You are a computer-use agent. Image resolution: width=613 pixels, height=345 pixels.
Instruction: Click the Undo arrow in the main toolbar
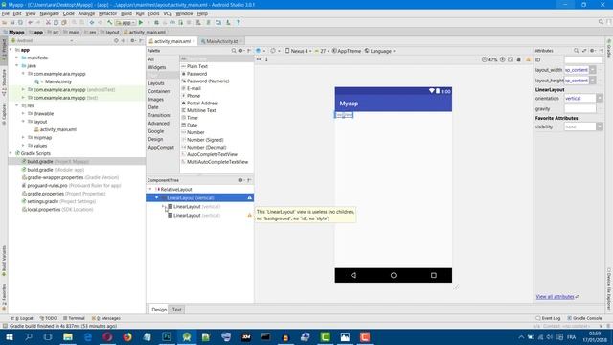click(x=30, y=23)
